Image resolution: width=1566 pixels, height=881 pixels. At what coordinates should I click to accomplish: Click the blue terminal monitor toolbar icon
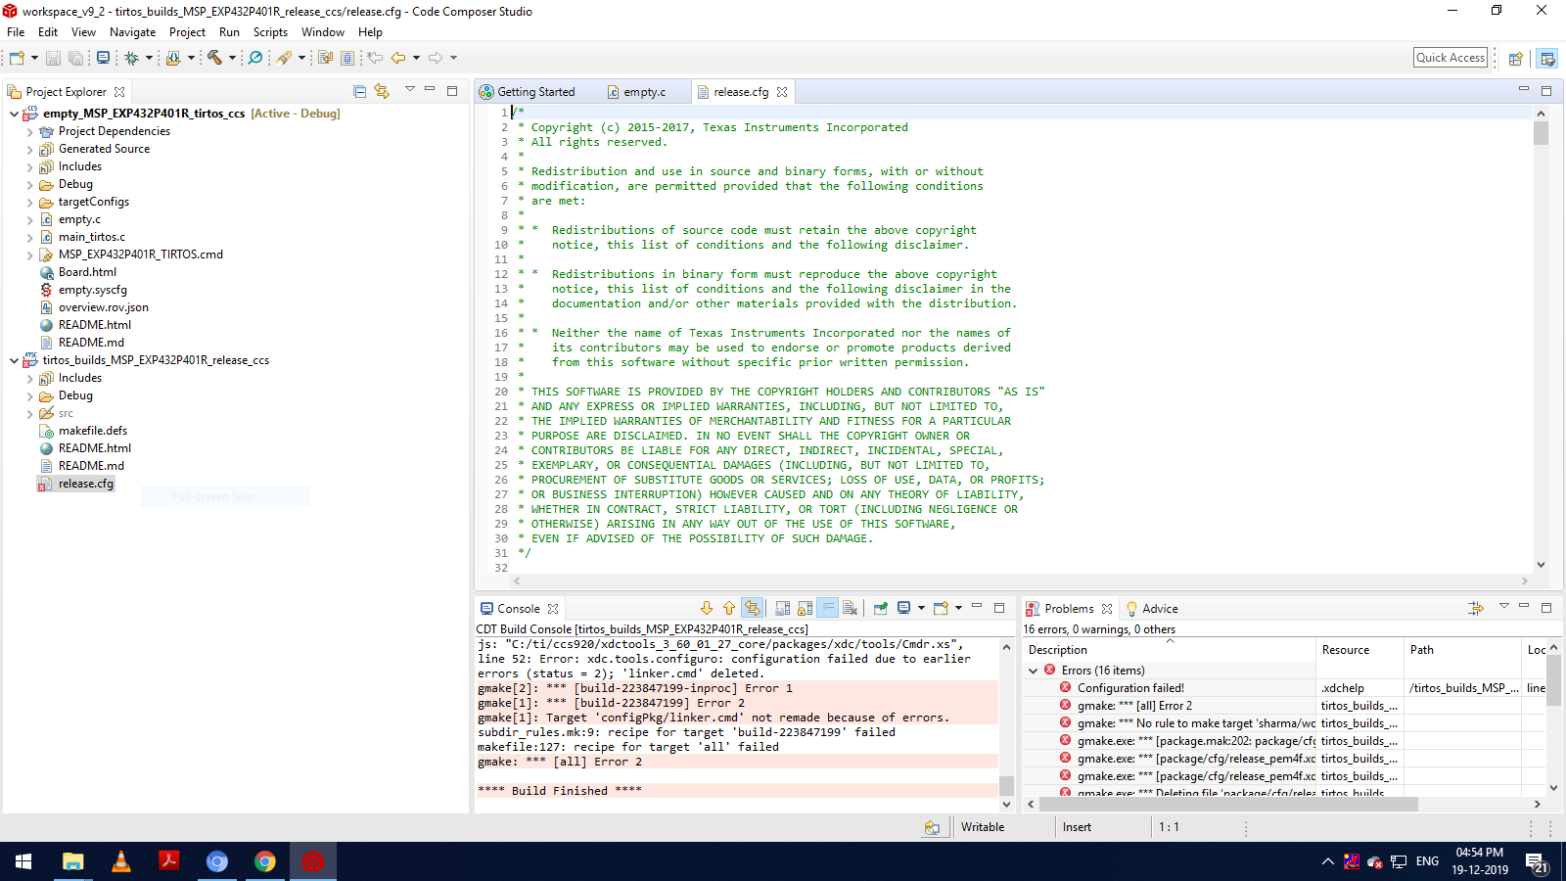(x=103, y=58)
